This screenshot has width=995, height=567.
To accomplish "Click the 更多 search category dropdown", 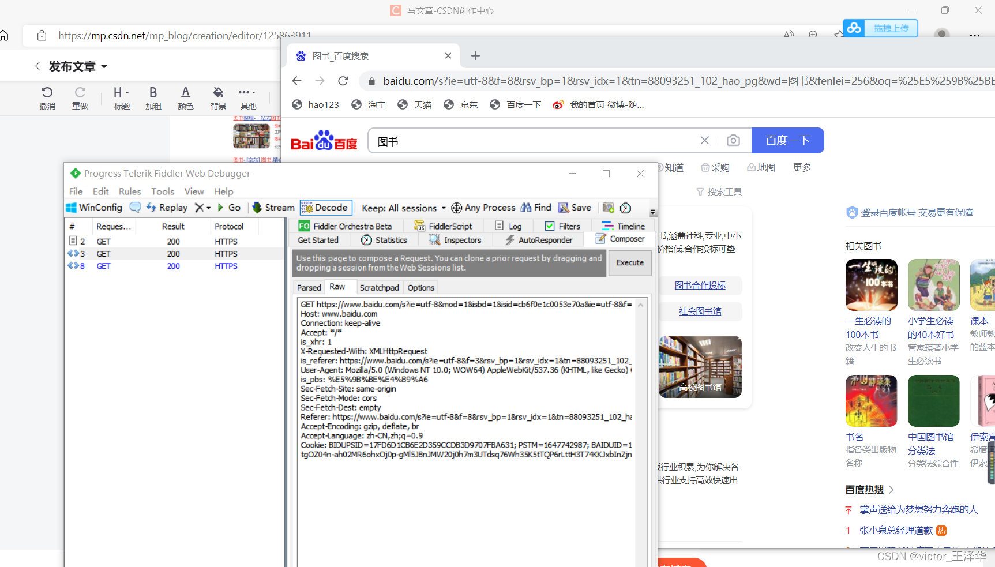I will (802, 167).
